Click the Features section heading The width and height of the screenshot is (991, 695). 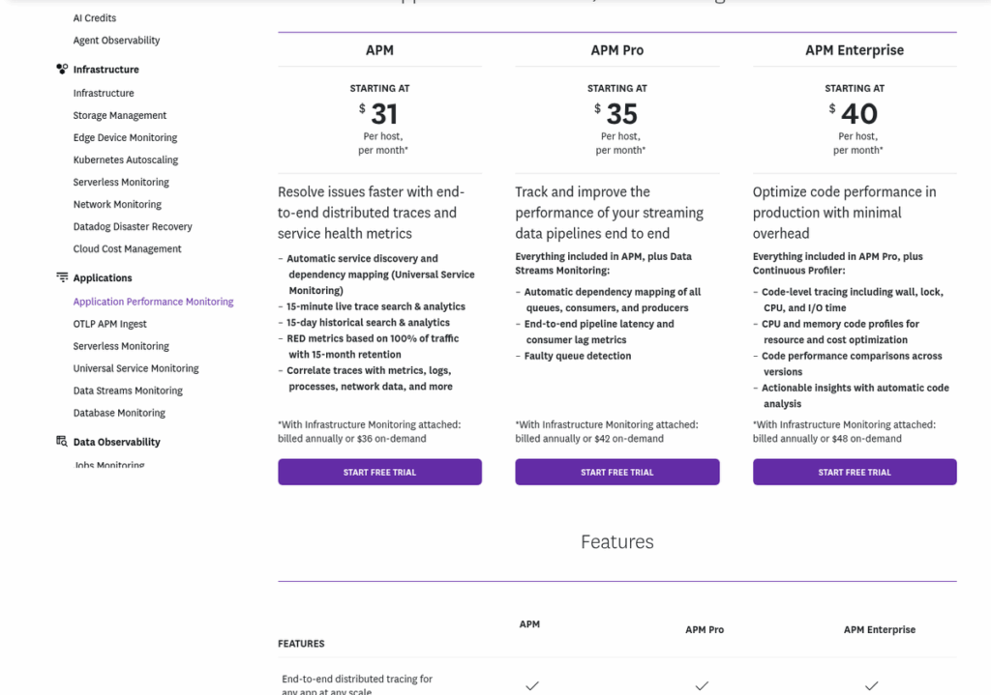pyautogui.click(x=617, y=541)
